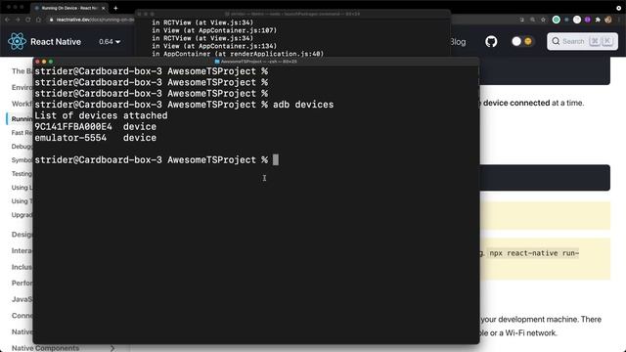Click the 'in View (at AppContainer.js:107)' line
The height and width of the screenshot is (352, 626).
point(214,30)
